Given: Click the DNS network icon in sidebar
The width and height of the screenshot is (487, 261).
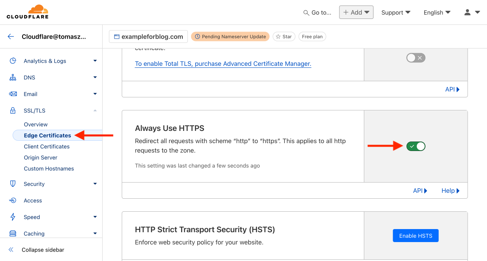Looking at the screenshot, I should click(13, 78).
